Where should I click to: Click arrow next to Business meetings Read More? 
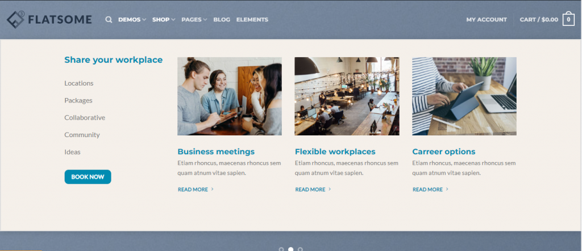213,189
